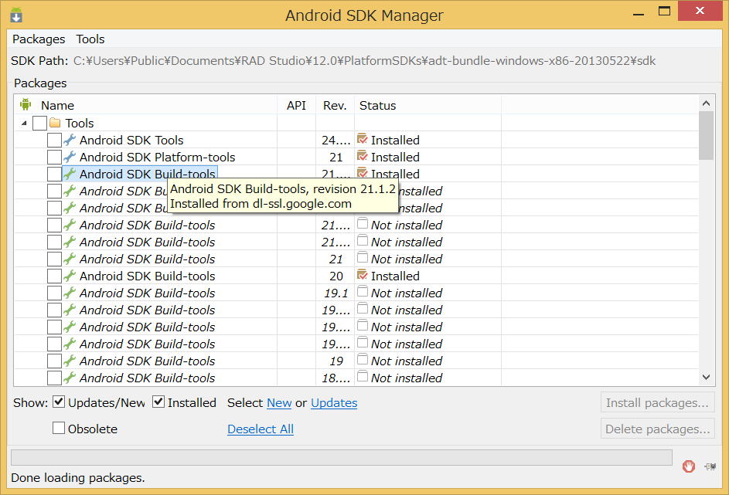The width and height of the screenshot is (729, 495).
Task: Close the Android SDK Manager window
Action: 700,11
